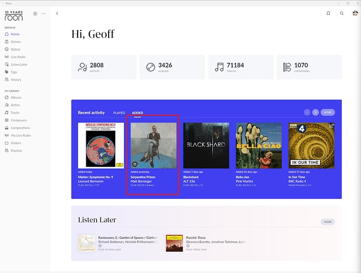Click the Home house icon
This screenshot has width=361, height=273.
(x=7, y=34)
